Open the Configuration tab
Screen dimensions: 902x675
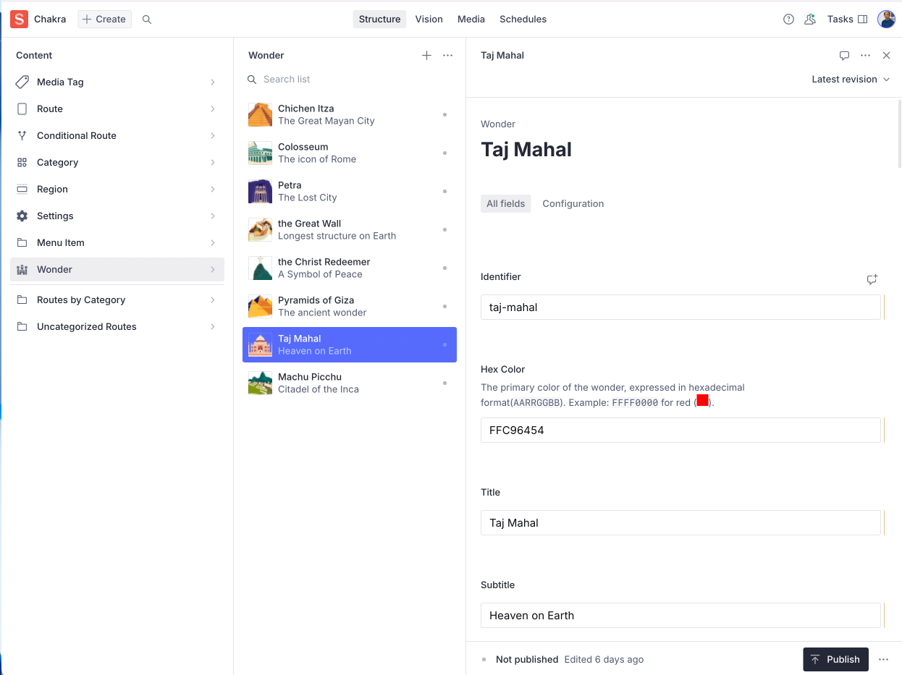tap(573, 203)
